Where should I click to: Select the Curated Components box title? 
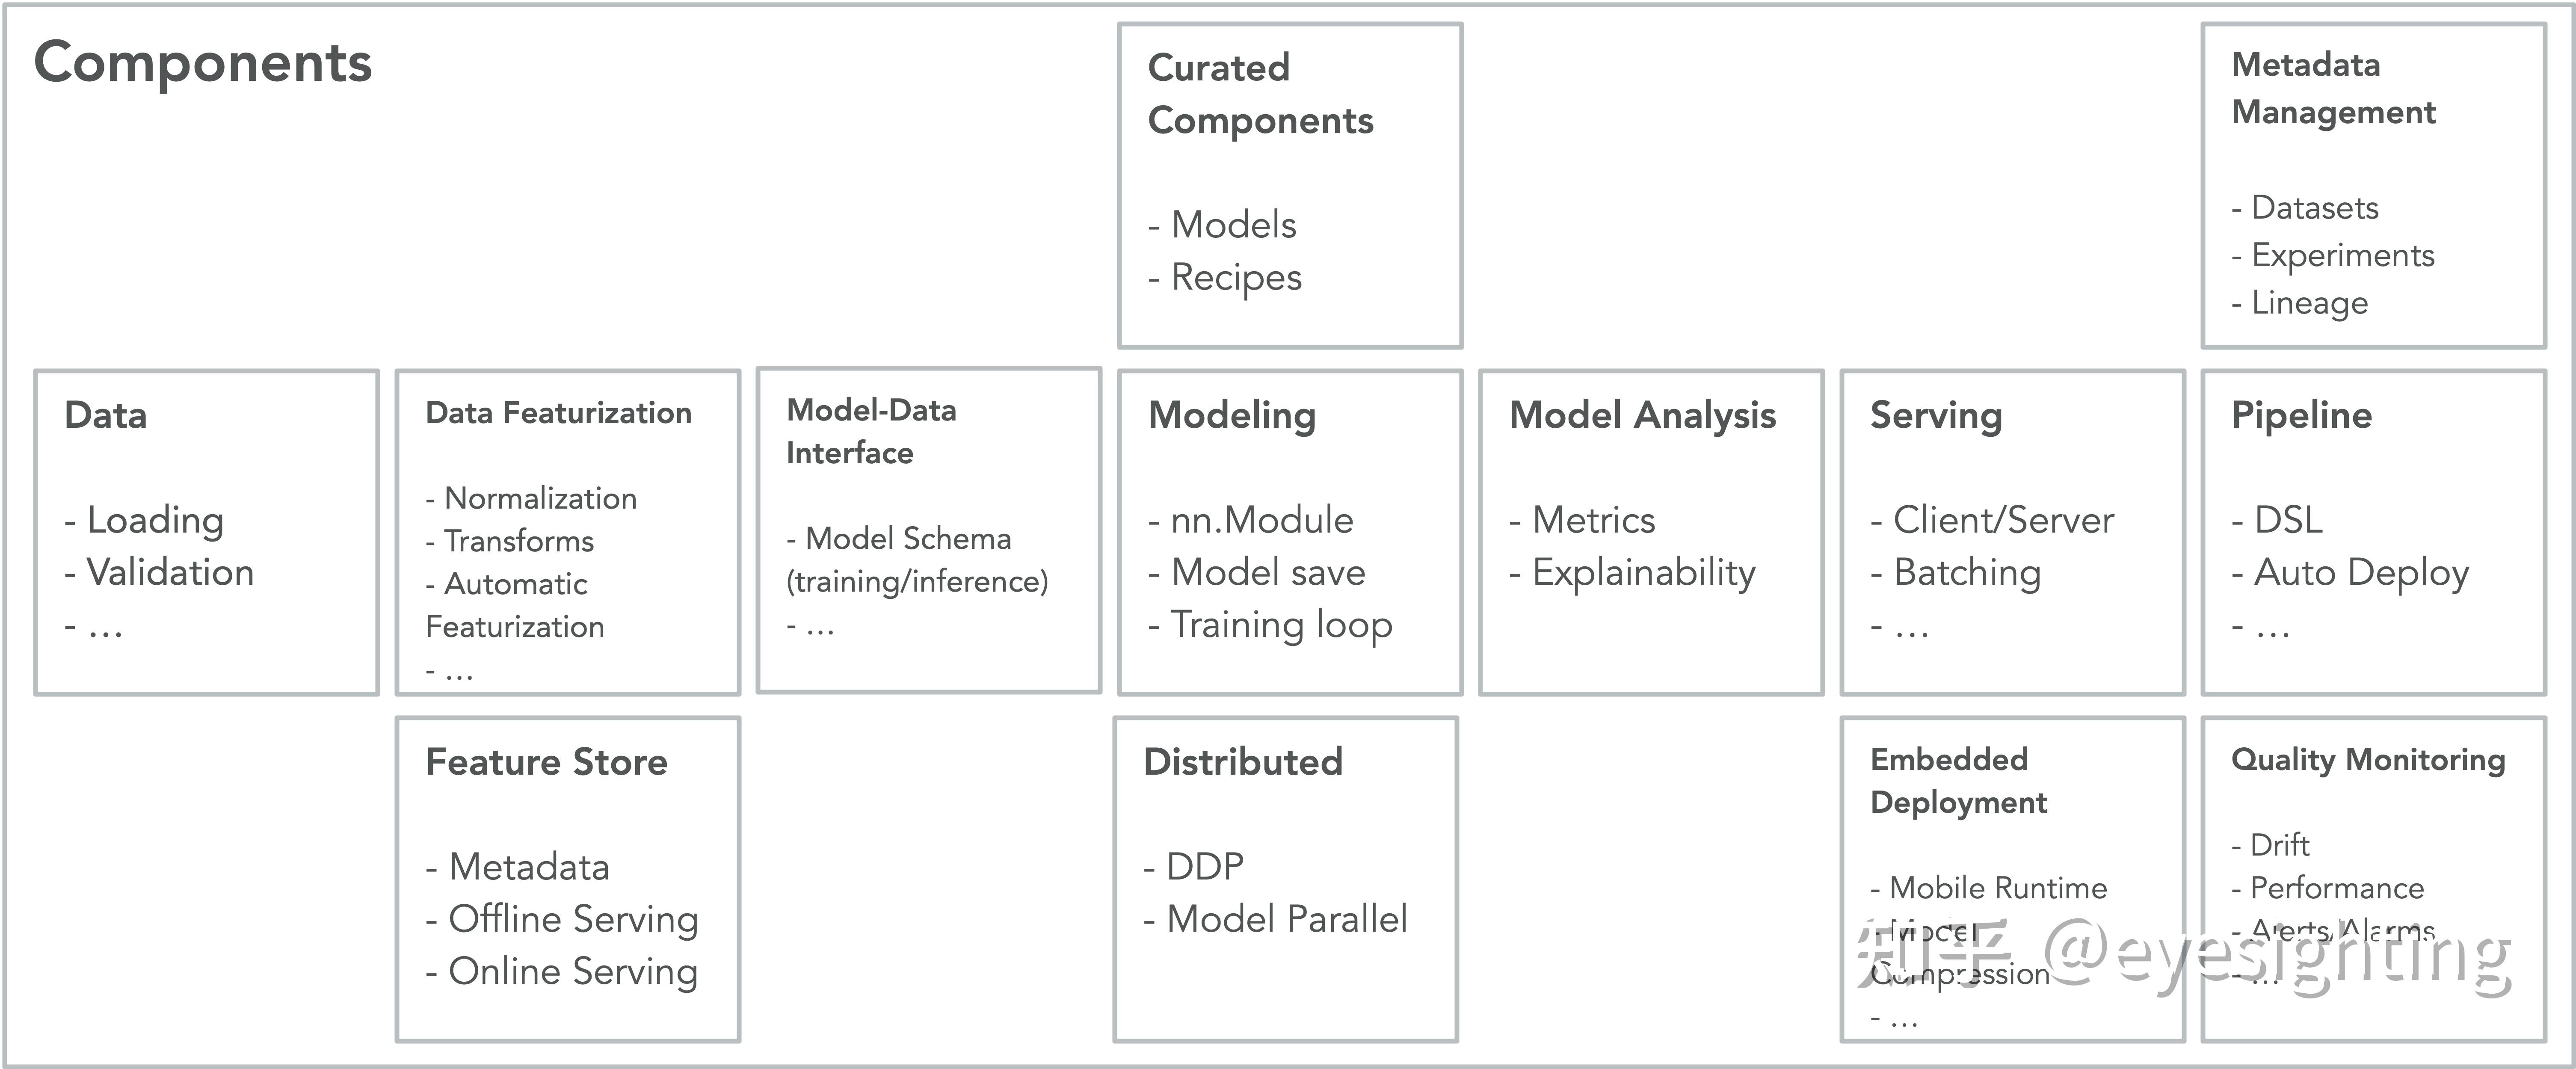[x=1260, y=94]
